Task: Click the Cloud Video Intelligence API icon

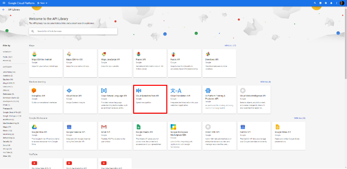Action: click(x=243, y=90)
